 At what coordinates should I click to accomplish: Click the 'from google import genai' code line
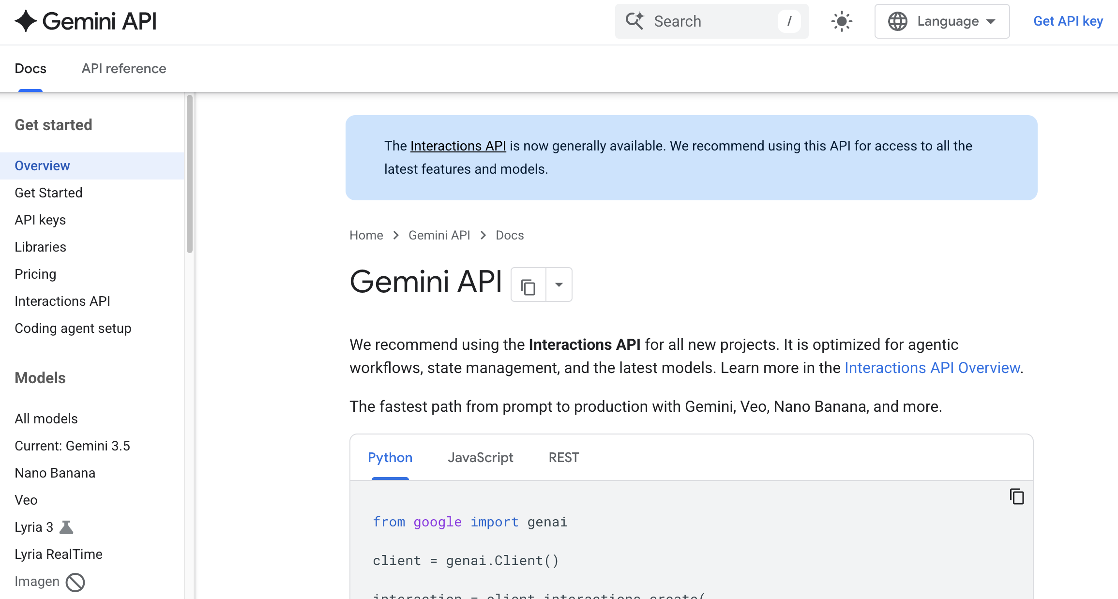(x=470, y=522)
